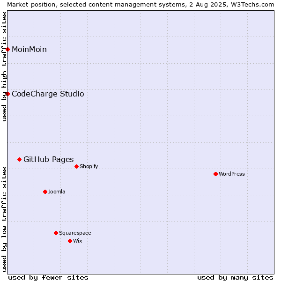Select the "GitHub Pages" label text

pos(49,160)
